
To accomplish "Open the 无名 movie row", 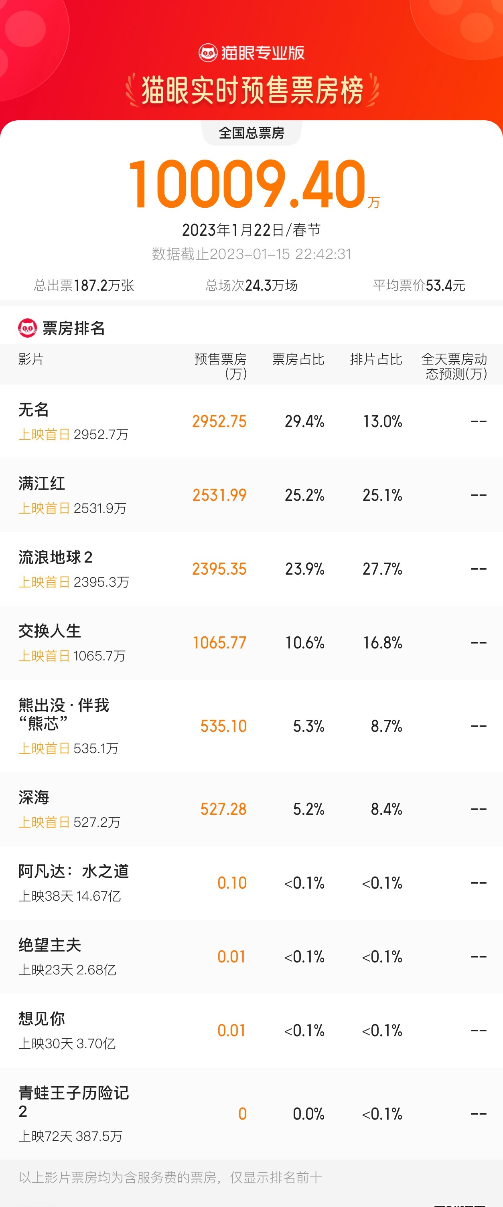I will (34, 410).
